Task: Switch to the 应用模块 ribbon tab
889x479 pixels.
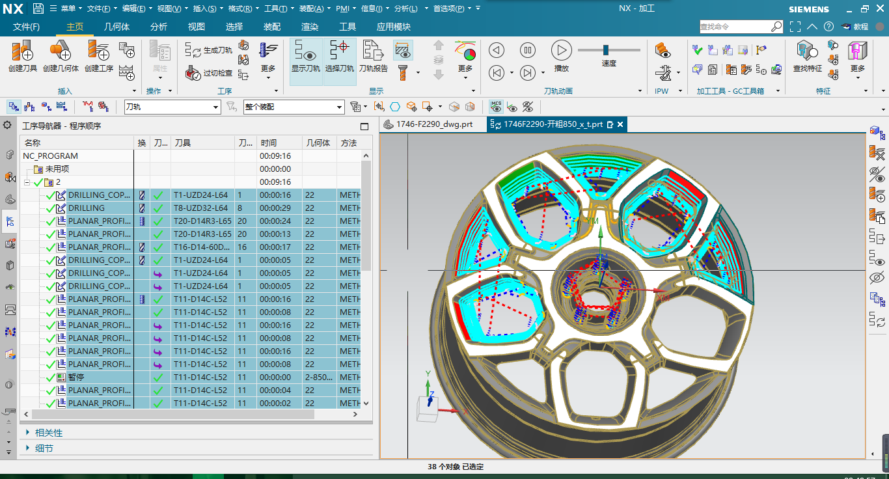Action: [394, 27]
